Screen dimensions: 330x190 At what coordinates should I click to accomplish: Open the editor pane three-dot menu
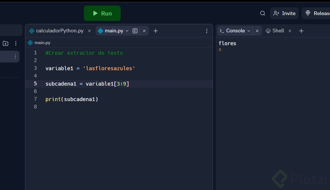pyautogui.click(x=207, y=31)
